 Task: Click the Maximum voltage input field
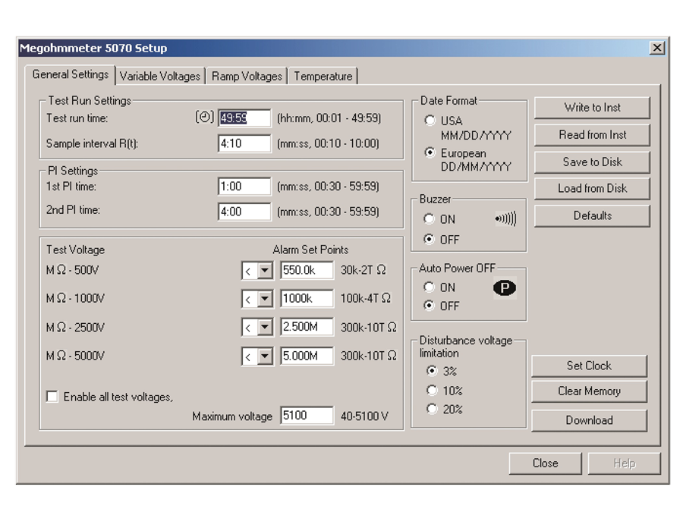pyautogui.click(x=307, y=416)
